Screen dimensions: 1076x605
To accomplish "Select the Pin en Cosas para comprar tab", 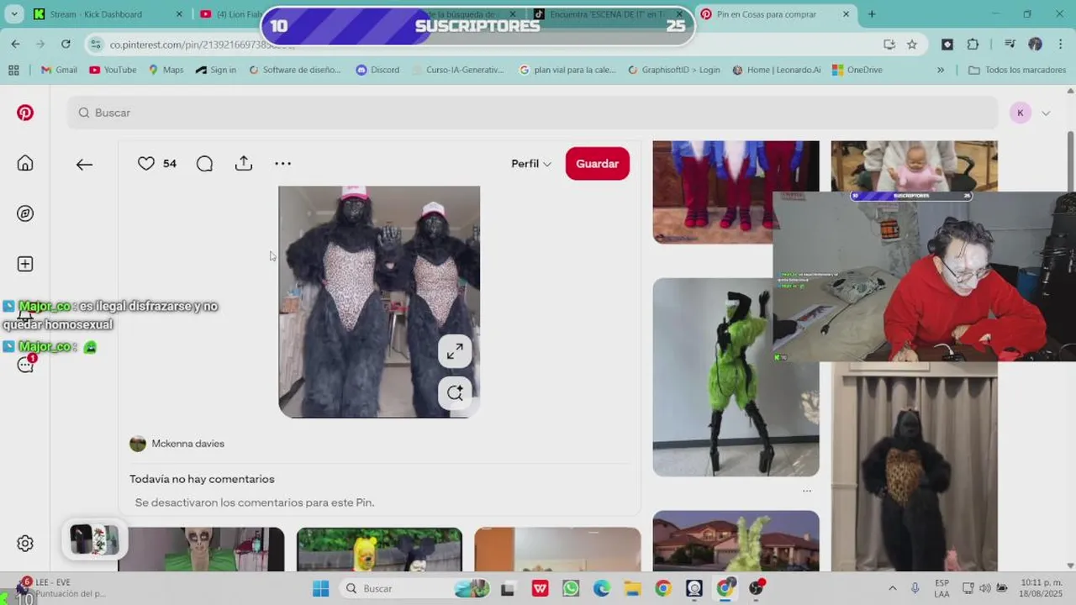I will point(765,14).
